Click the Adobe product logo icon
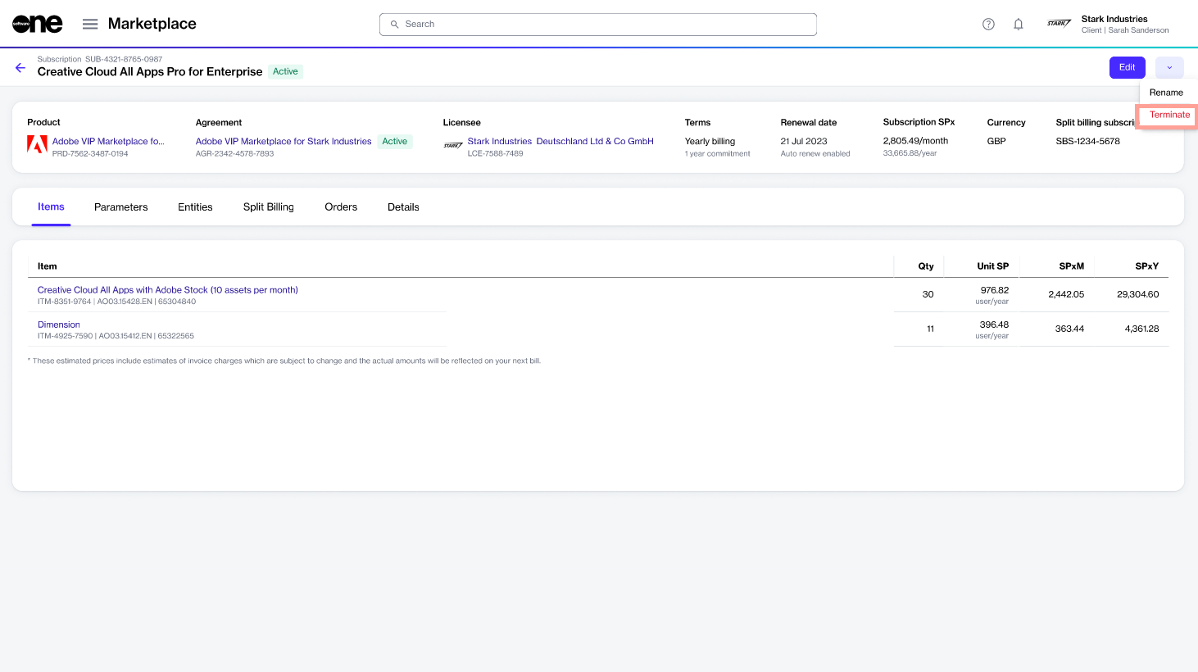The width and height of the screenshot is (1198, 672). (37, 145)
